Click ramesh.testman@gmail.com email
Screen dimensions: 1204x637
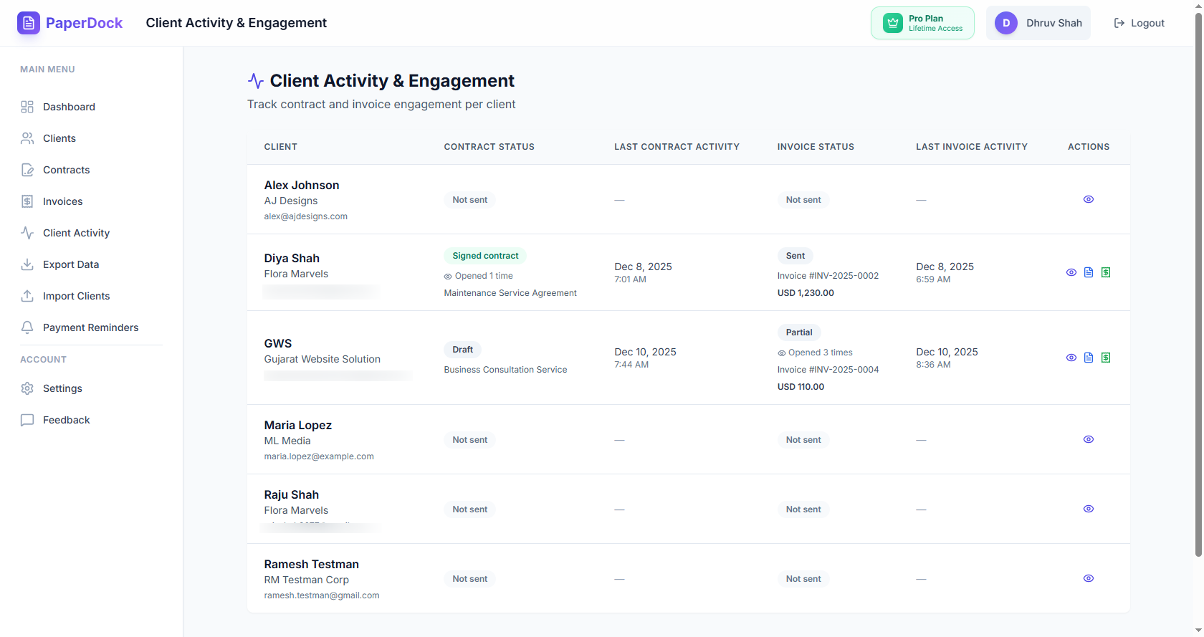(322, 595)
